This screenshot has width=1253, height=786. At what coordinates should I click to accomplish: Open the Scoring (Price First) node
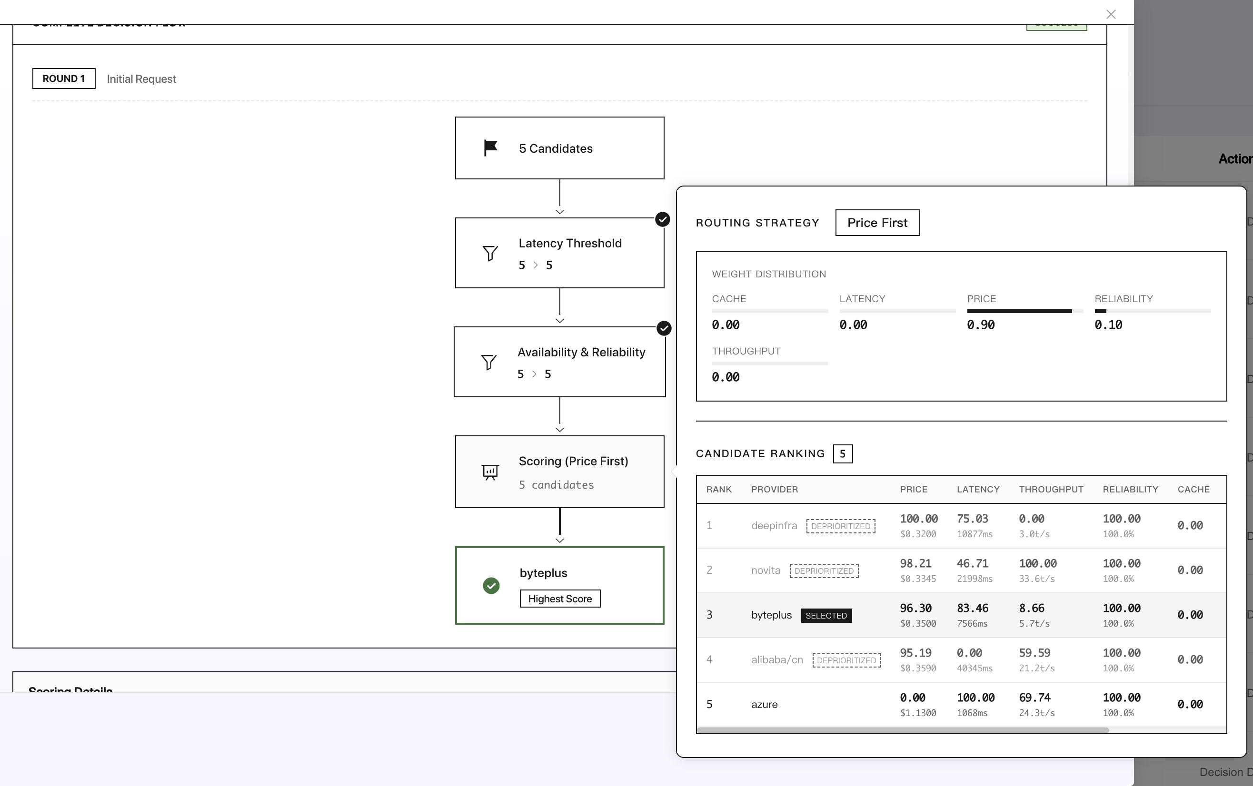point(560,472)
